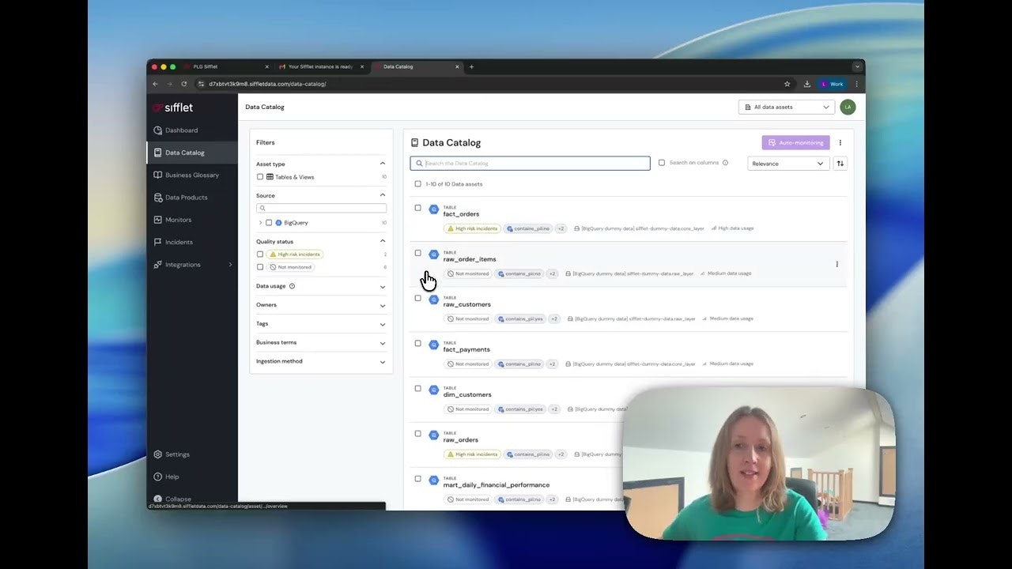Open a new browser tab with plus
The height and width of the screenshot is (569, 1012).
click(471, 67)
